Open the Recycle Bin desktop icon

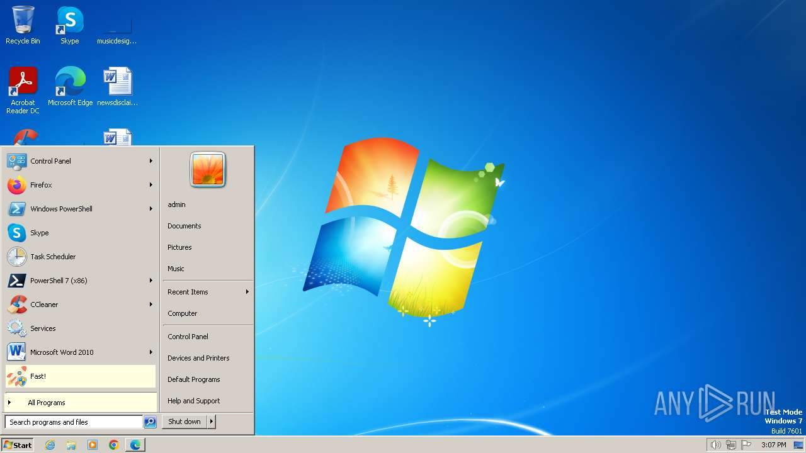(23, 25)
